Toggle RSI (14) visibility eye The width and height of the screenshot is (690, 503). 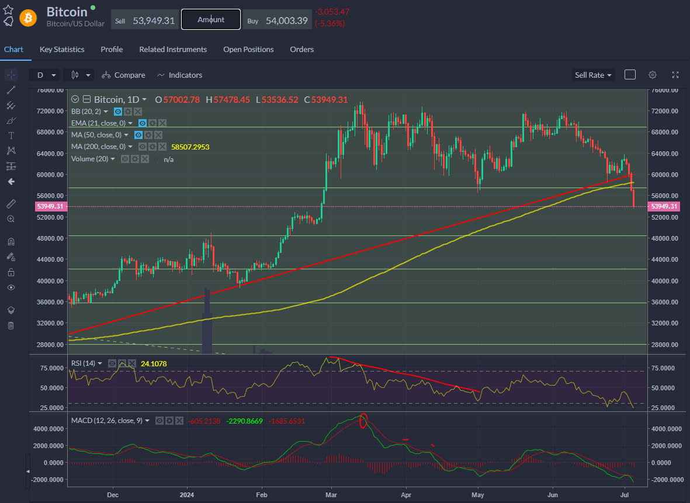112,363
